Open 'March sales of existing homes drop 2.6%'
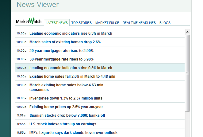203x137 pixels. pos(65,42)
